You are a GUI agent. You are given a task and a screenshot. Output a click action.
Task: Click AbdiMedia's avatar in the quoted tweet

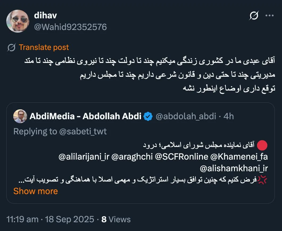20,116
